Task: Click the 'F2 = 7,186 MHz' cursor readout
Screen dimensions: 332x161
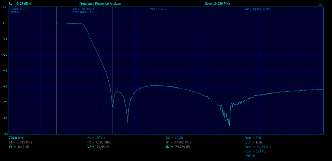Action: (99, 142)
